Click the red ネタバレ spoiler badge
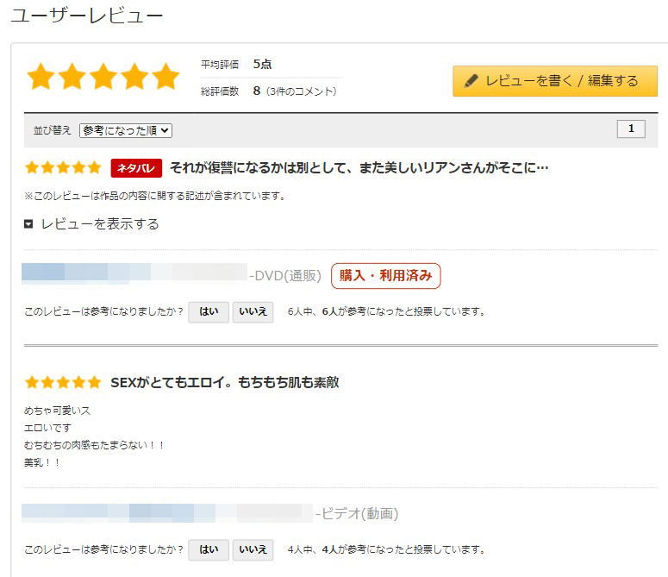The height and width of the screenshot is (577, 668). pos(136,167)
